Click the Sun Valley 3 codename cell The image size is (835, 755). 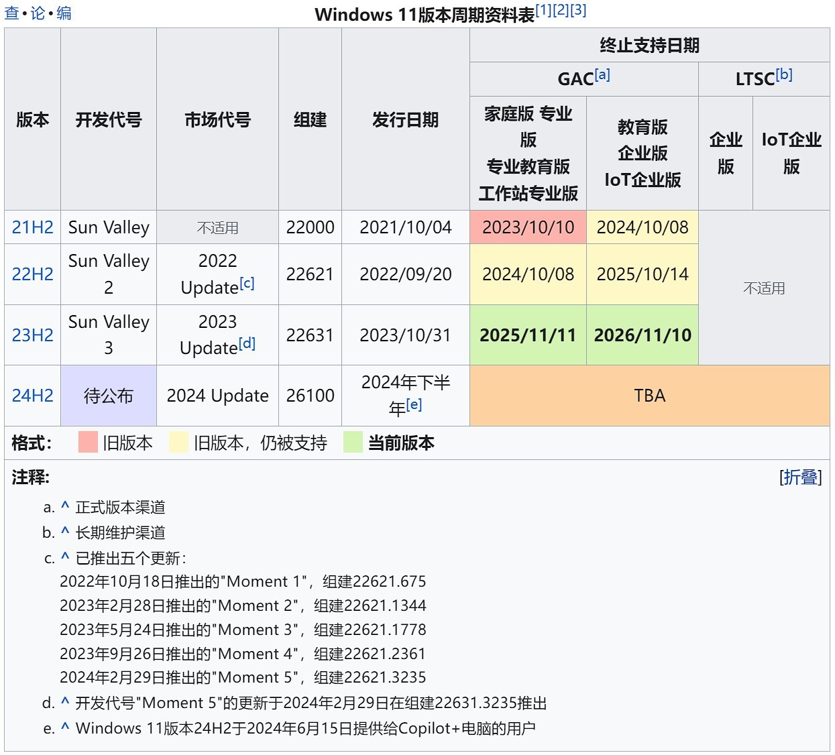pos(109,335)
